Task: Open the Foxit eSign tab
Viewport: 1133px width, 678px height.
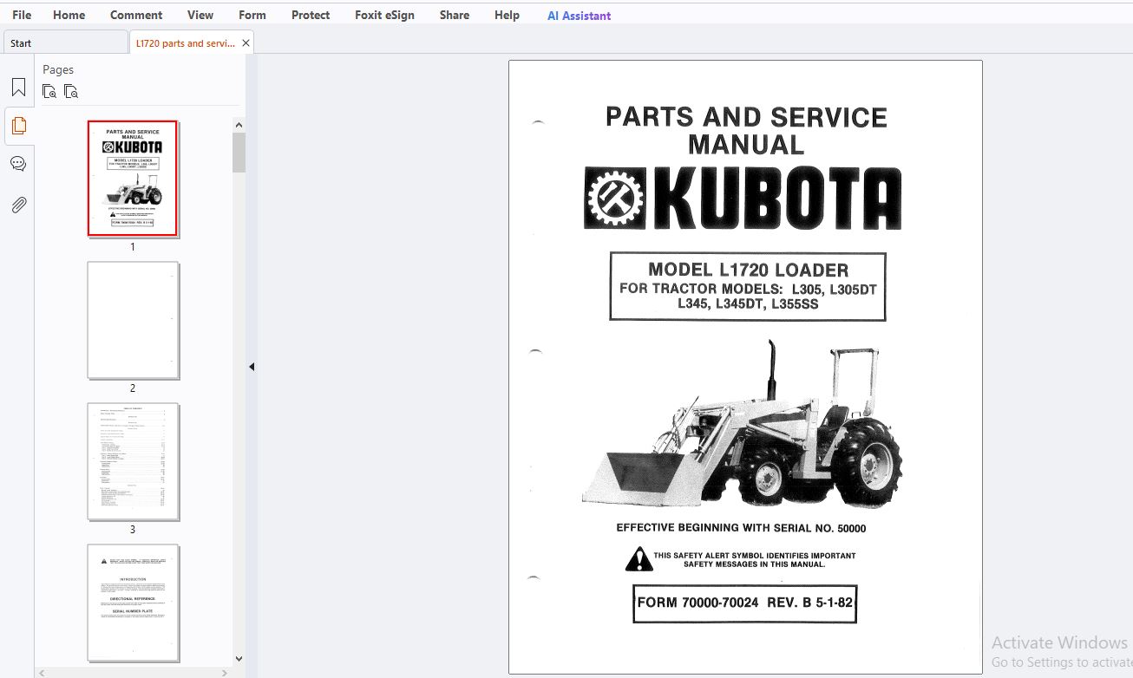Action: [x=385, y=15]
